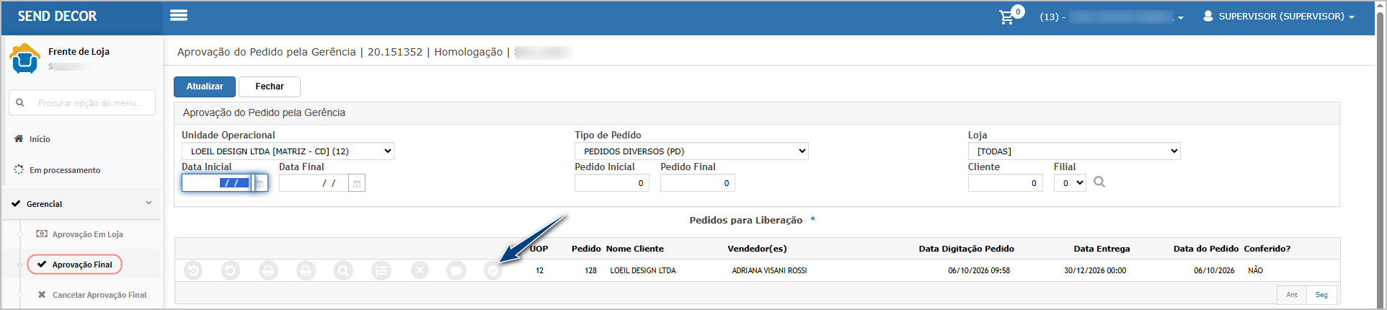Open the speech bubble comment icon in row
The image size is (1387, 310).
456,270
